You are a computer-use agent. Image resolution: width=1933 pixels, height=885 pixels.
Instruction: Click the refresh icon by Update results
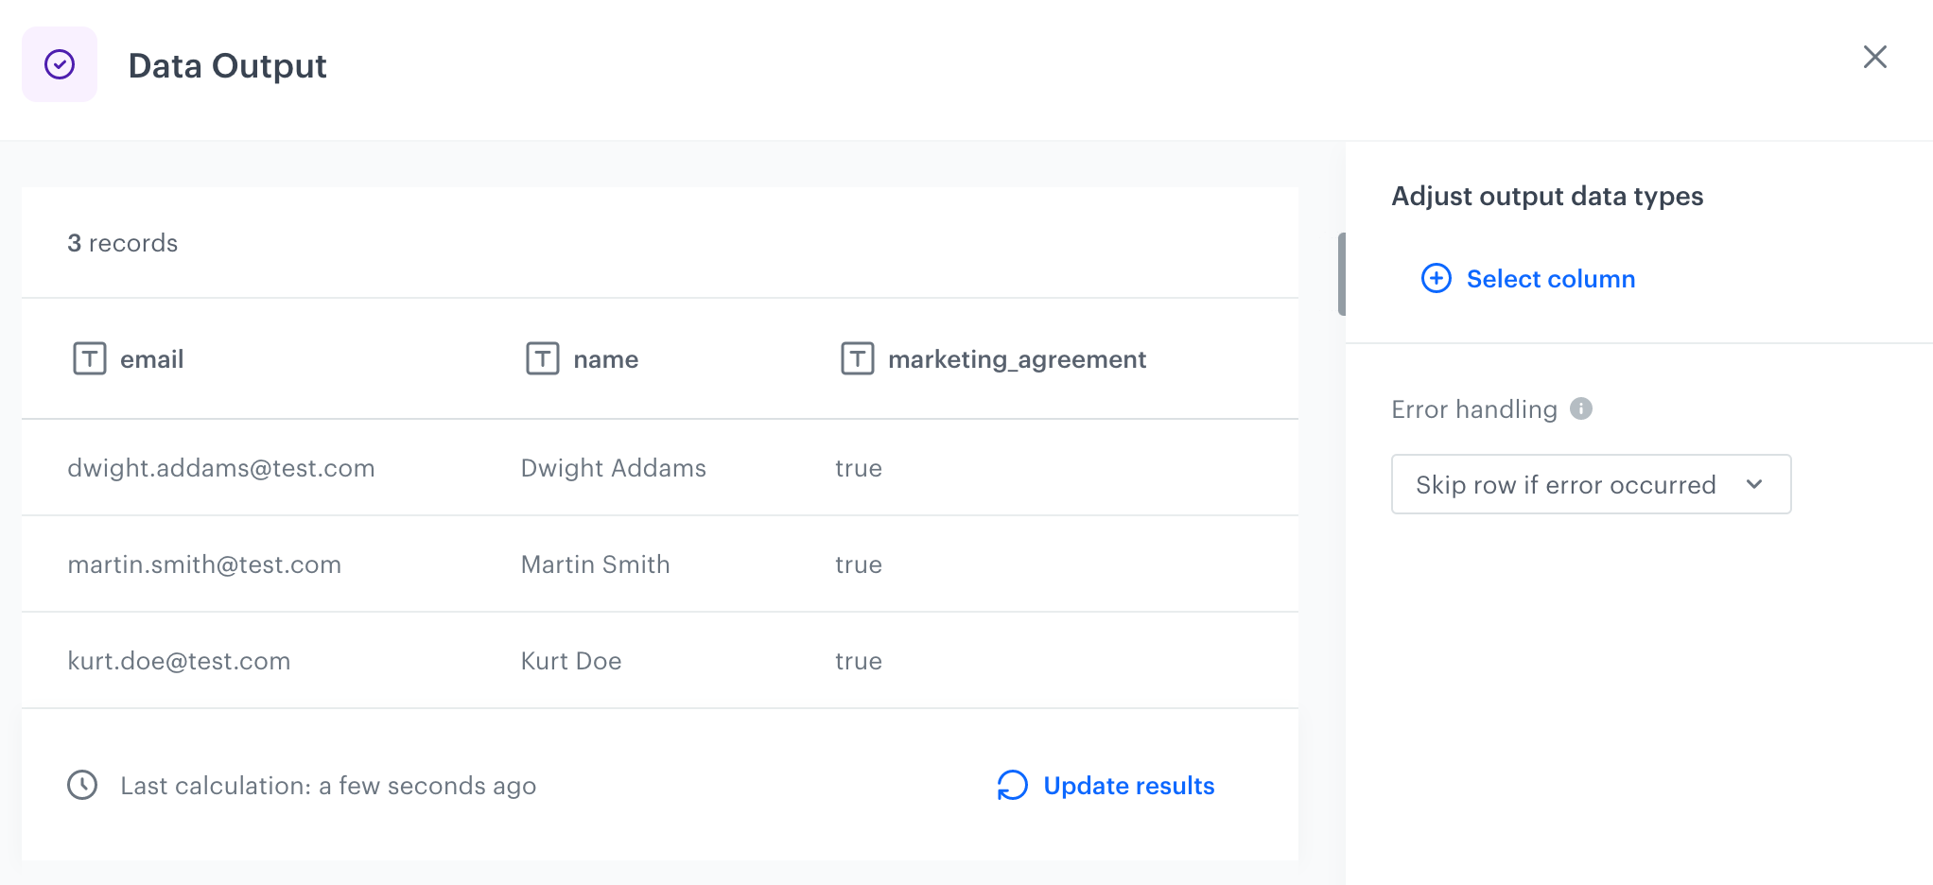point(1012,785)
